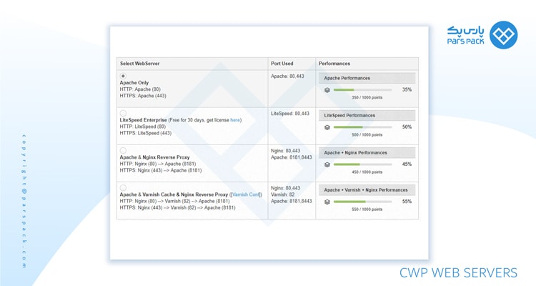Click the '500 / 1000 points' text
The image size is (536, 286).
click(x=367, y=135)
